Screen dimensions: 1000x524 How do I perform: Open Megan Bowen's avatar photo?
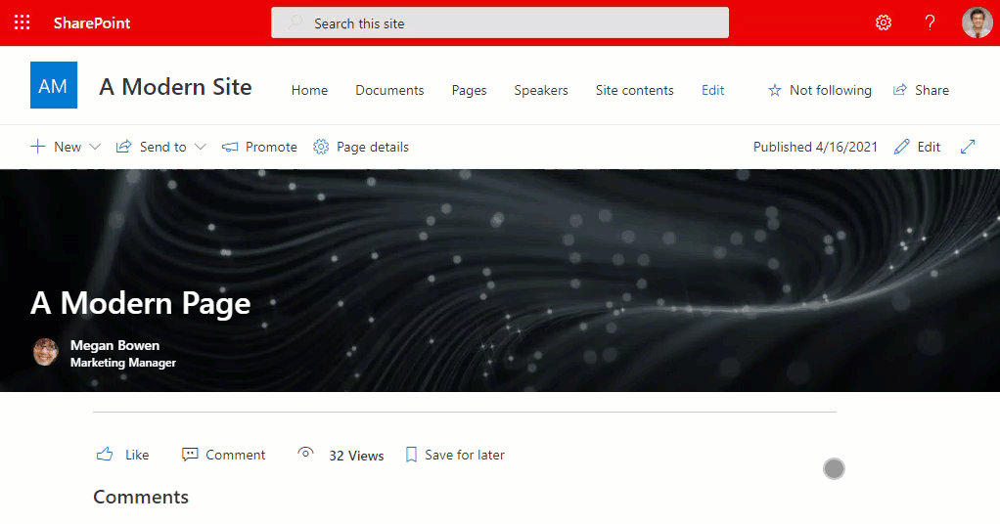click(x=46, y=352)
